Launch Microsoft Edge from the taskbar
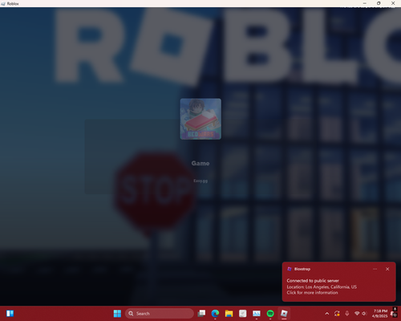 coord(215,314)
